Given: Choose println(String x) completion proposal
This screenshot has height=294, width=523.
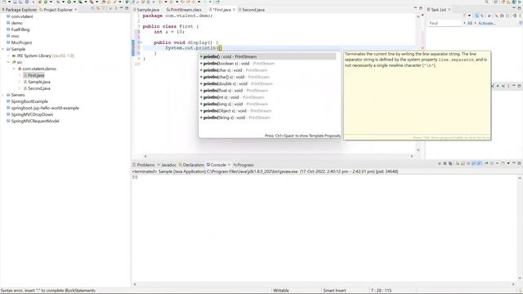Looking at the screenshot, I should pyautogui.click(x=236, y=118).
